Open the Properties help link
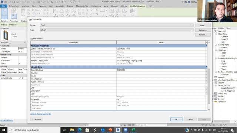237x133 pixels. point(7,120)
